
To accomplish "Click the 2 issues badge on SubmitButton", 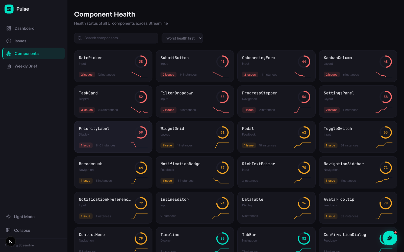I will pos(168,74).
